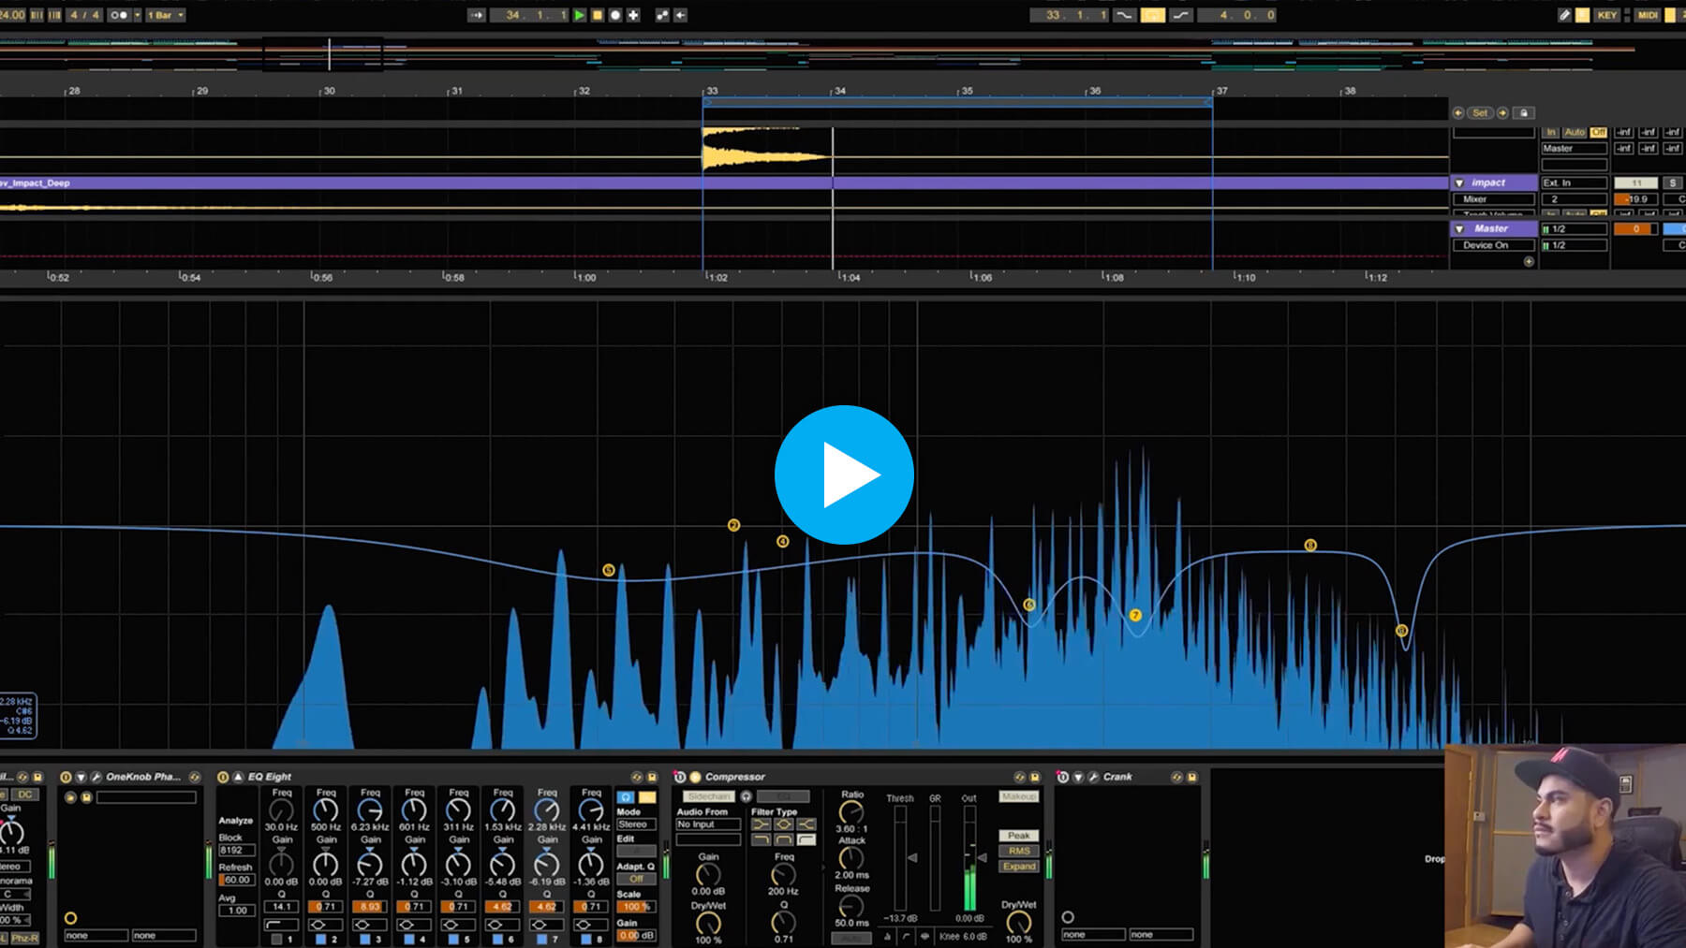Open the Stereo mode dropdown
The width and height of the screenshot is (1686, 948).
(636, 824)
